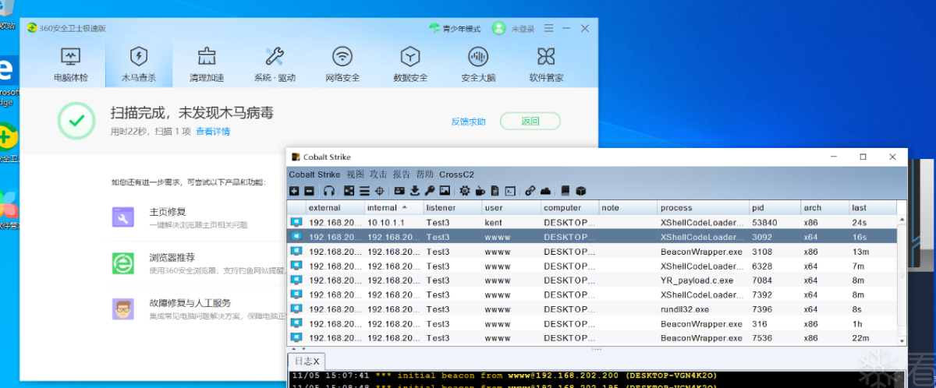Select the rundll32.exe beacon row
The width and height of the screenshot is (936, 388).
pos(591,309)
